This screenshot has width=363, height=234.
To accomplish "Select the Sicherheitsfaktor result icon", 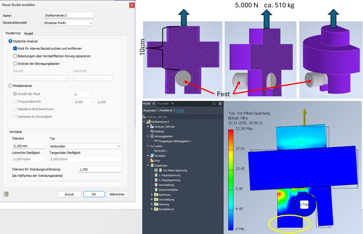I will pyautogui.click(x=156, y=190).
